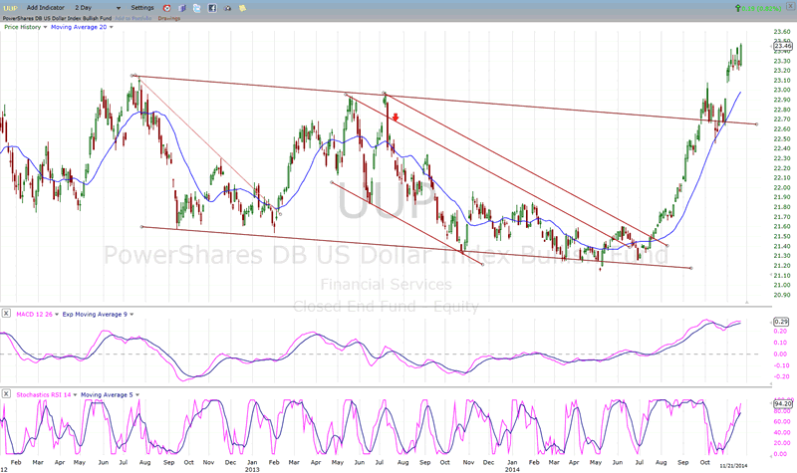Open the Settings menu
This screenshot has width=797, height=473.
click(x=142, y=8)
